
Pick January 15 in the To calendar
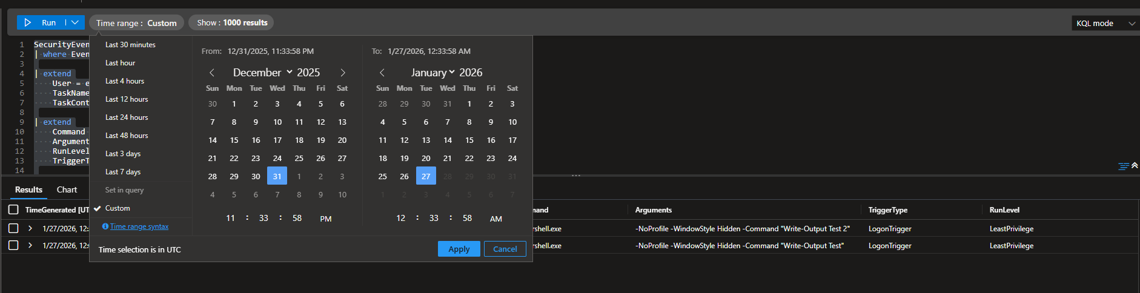pyautogui.click(x=469, y=140)
